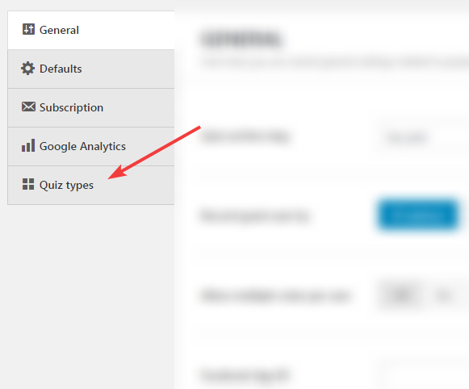Click the blurred label beside the dropdown field

(246, 137)
